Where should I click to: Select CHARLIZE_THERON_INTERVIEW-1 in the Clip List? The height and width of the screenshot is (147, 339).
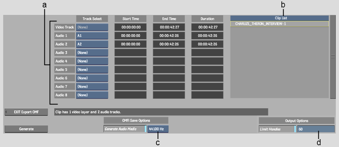coord(279,24)
